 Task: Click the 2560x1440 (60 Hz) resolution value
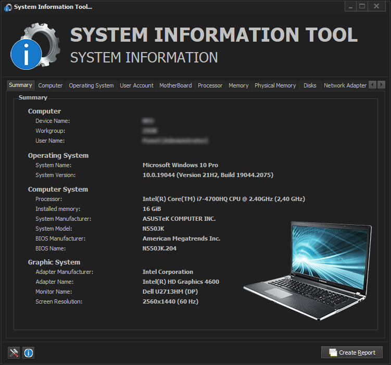coord(170,301)
